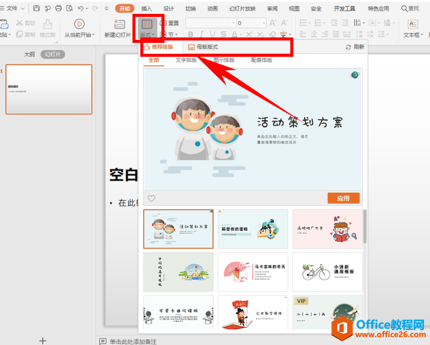430x345 pixels.
Task: Click the Save icon in quick access bar
Action: click(36, 8)
